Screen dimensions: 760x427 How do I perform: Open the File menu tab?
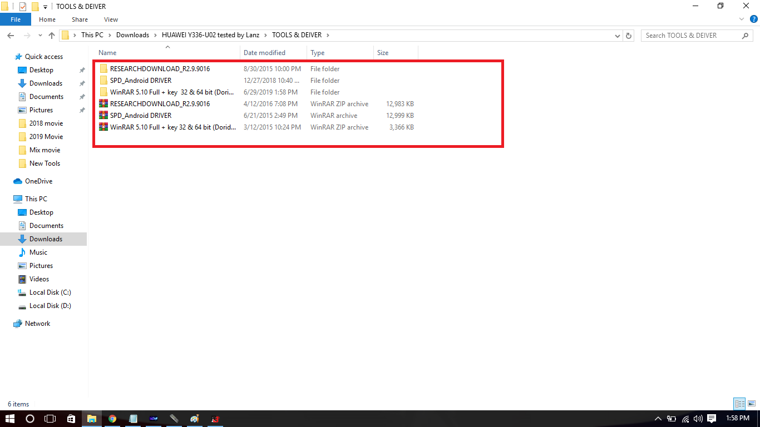click(x=16, y=19)
